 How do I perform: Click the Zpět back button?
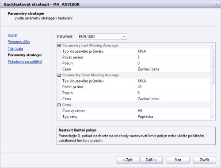pyautogui.click(x=128, y=160)
